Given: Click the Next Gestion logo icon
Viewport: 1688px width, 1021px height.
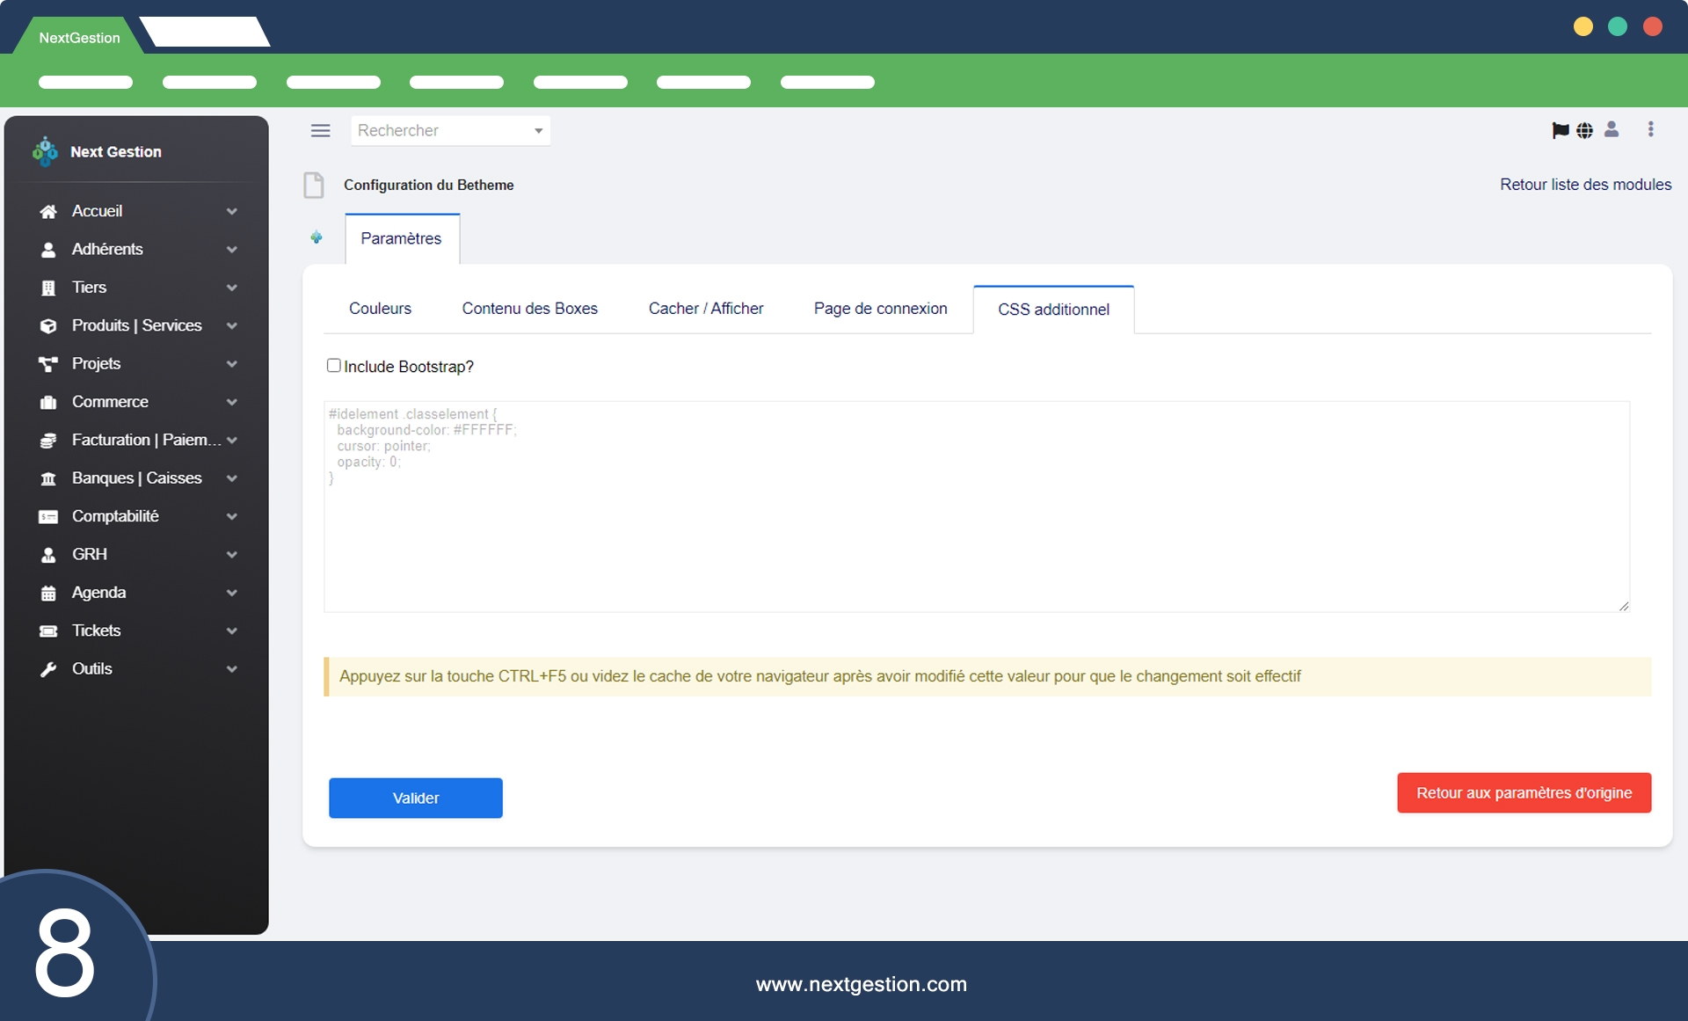Looking at the screenshot, I should pos(45,151).
